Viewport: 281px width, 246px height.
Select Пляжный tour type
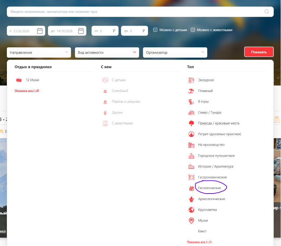205,91
